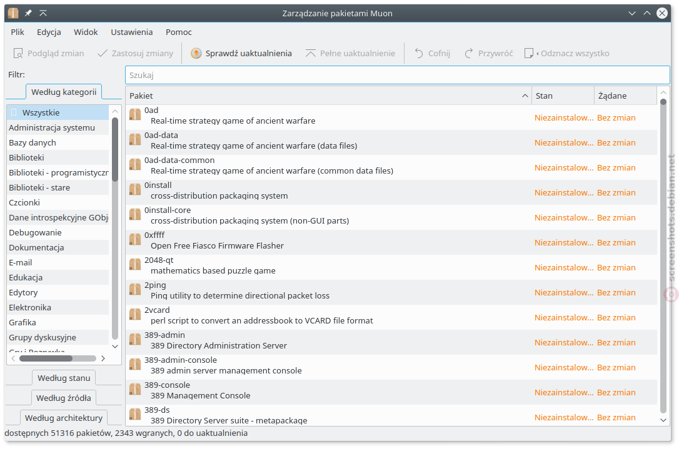Screen dimensions: 679x449
Task: Click the package list scroll-down arrow
Action: 663,420
